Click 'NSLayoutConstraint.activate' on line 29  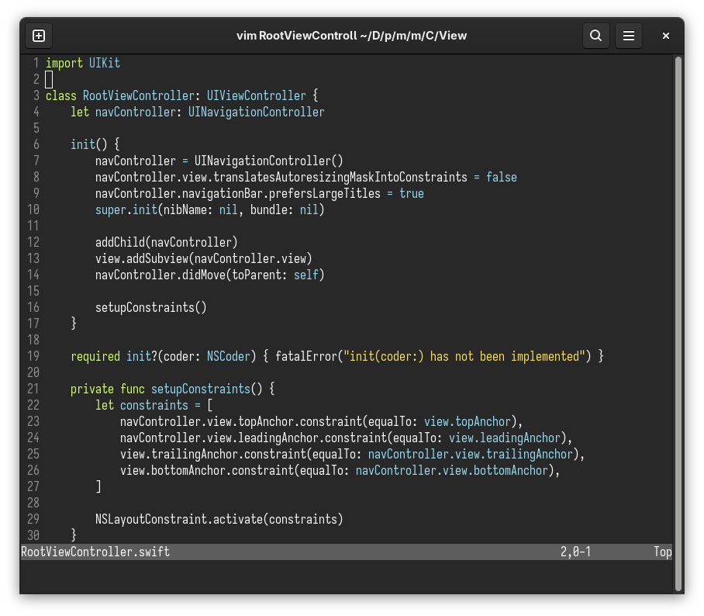tap(178, 519)
